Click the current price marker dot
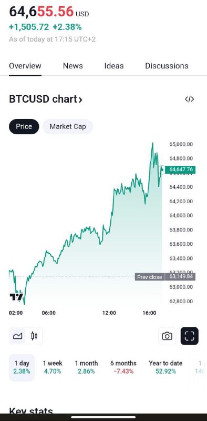The width and height of the screenshot is (207, 421). [x=162, y=169]
